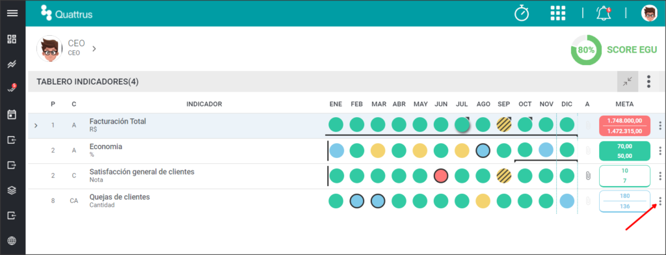
Task: Click Satisfacción general meta value box
Action: point(625,176)
